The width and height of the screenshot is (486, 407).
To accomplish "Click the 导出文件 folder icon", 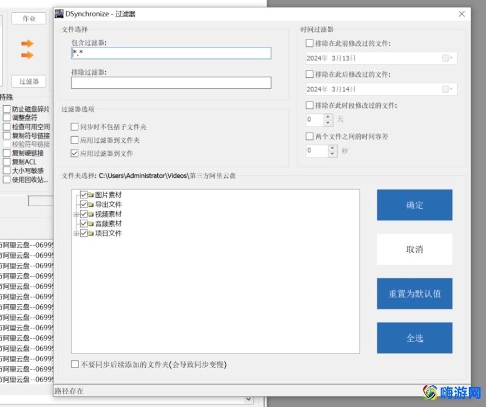I will click(x=91, y=204).
